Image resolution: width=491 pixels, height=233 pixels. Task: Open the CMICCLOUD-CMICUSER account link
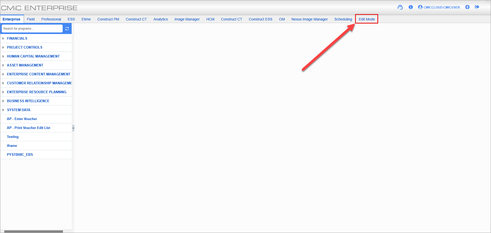click(441, 7)
